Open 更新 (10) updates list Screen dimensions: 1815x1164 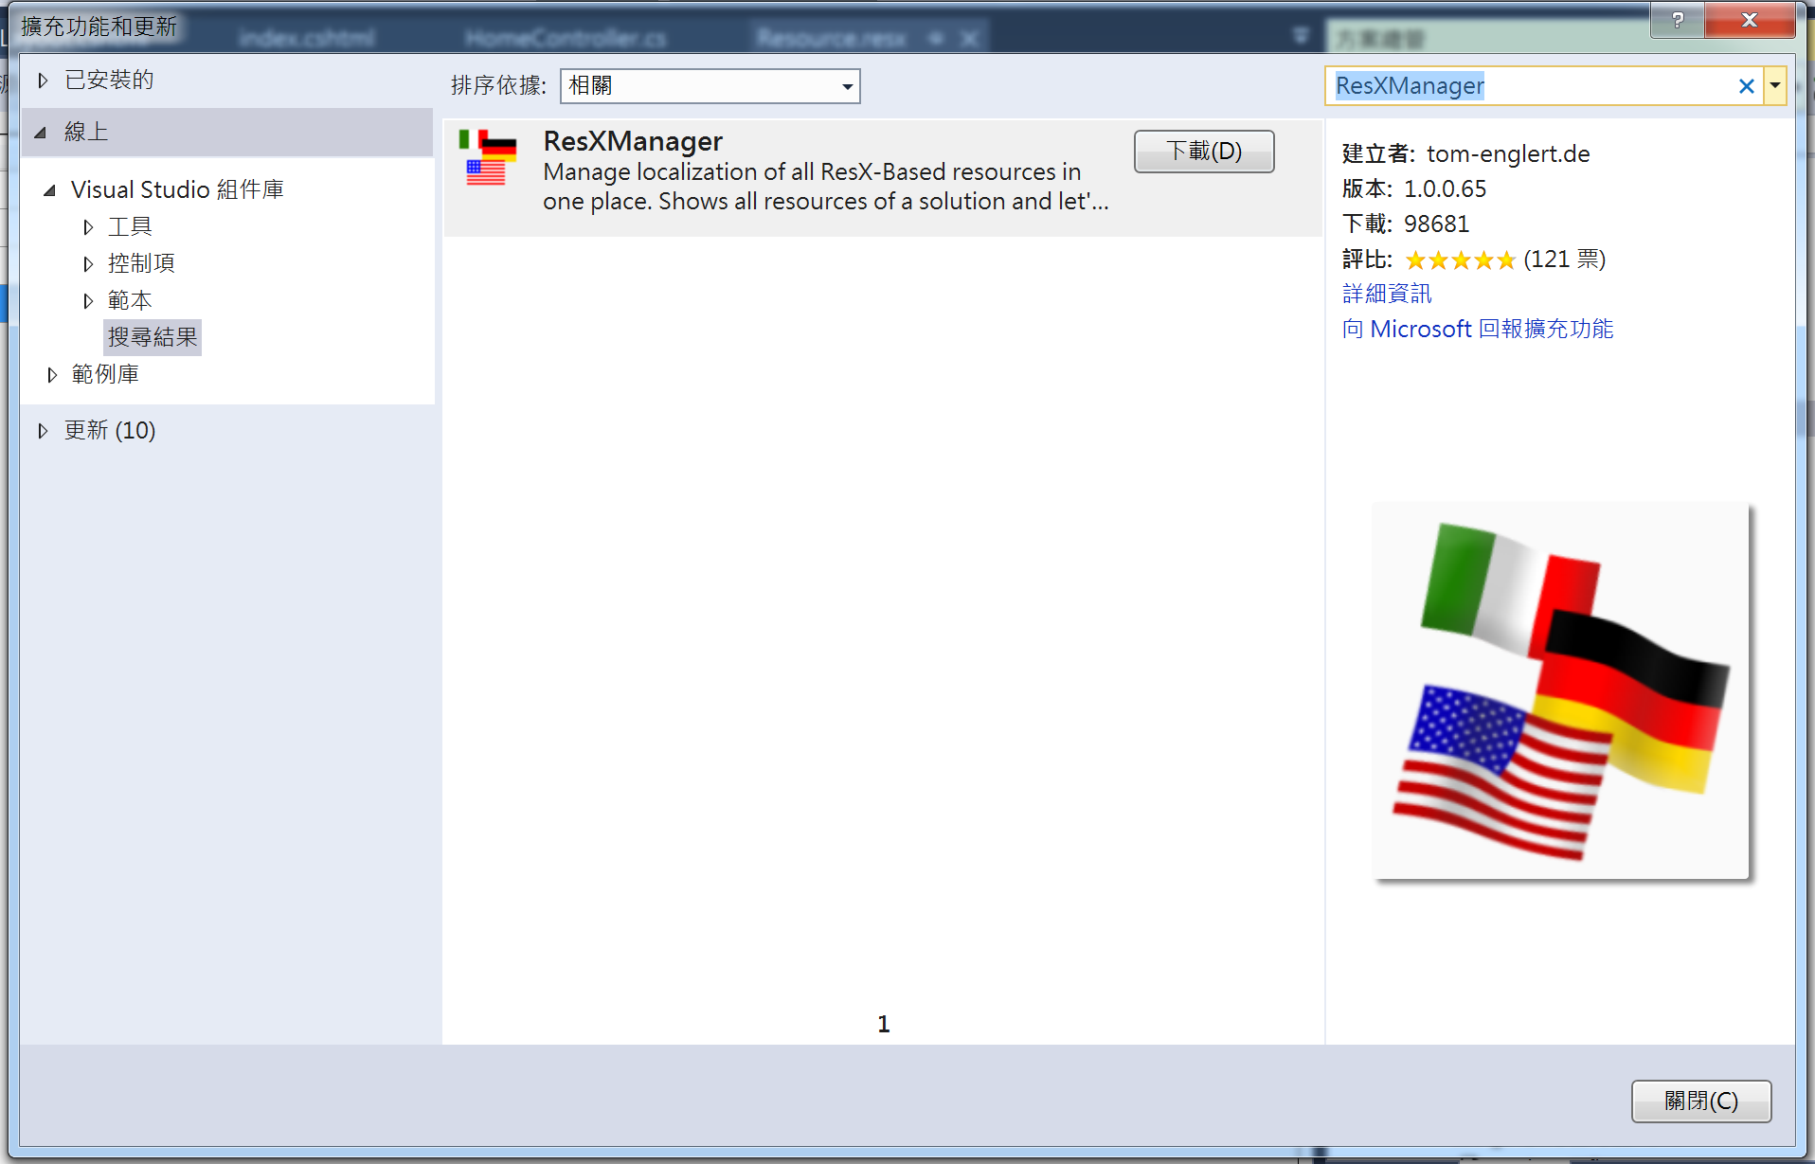point(110,430)
